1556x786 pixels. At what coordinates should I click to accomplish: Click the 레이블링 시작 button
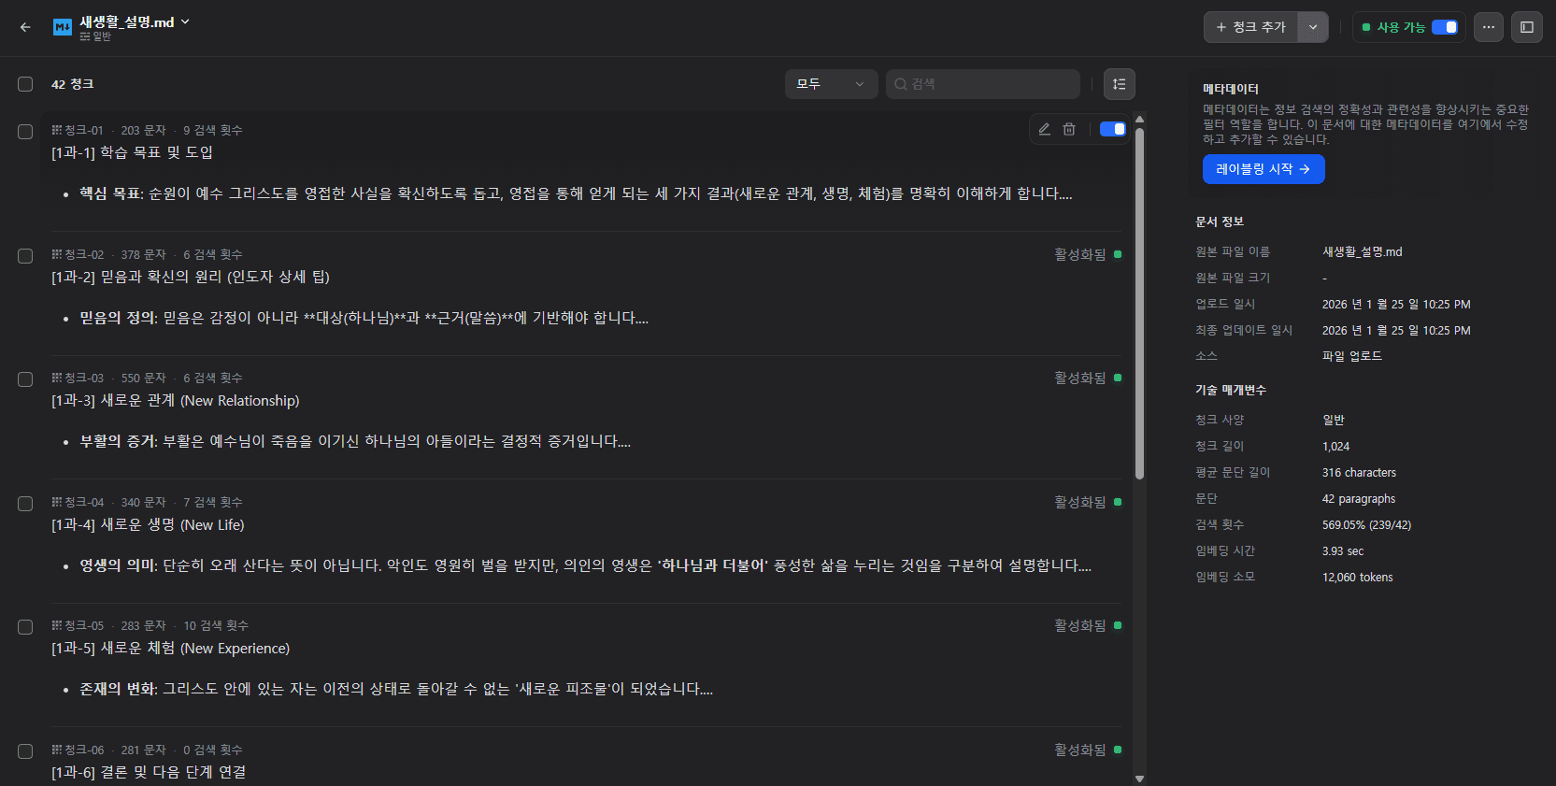[x=1263, y=169]
